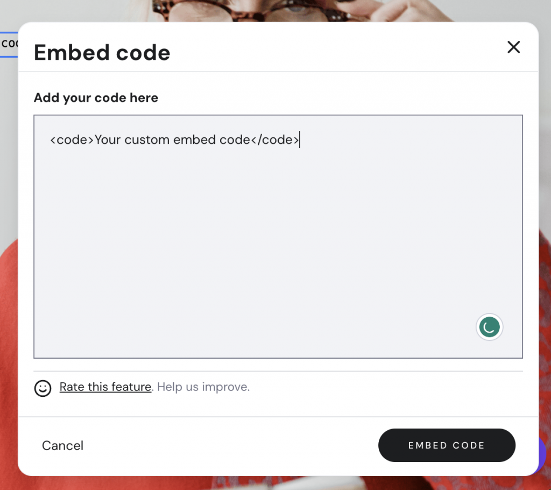
Task: Click Cancel to discard the embed code
Action: 62,445
